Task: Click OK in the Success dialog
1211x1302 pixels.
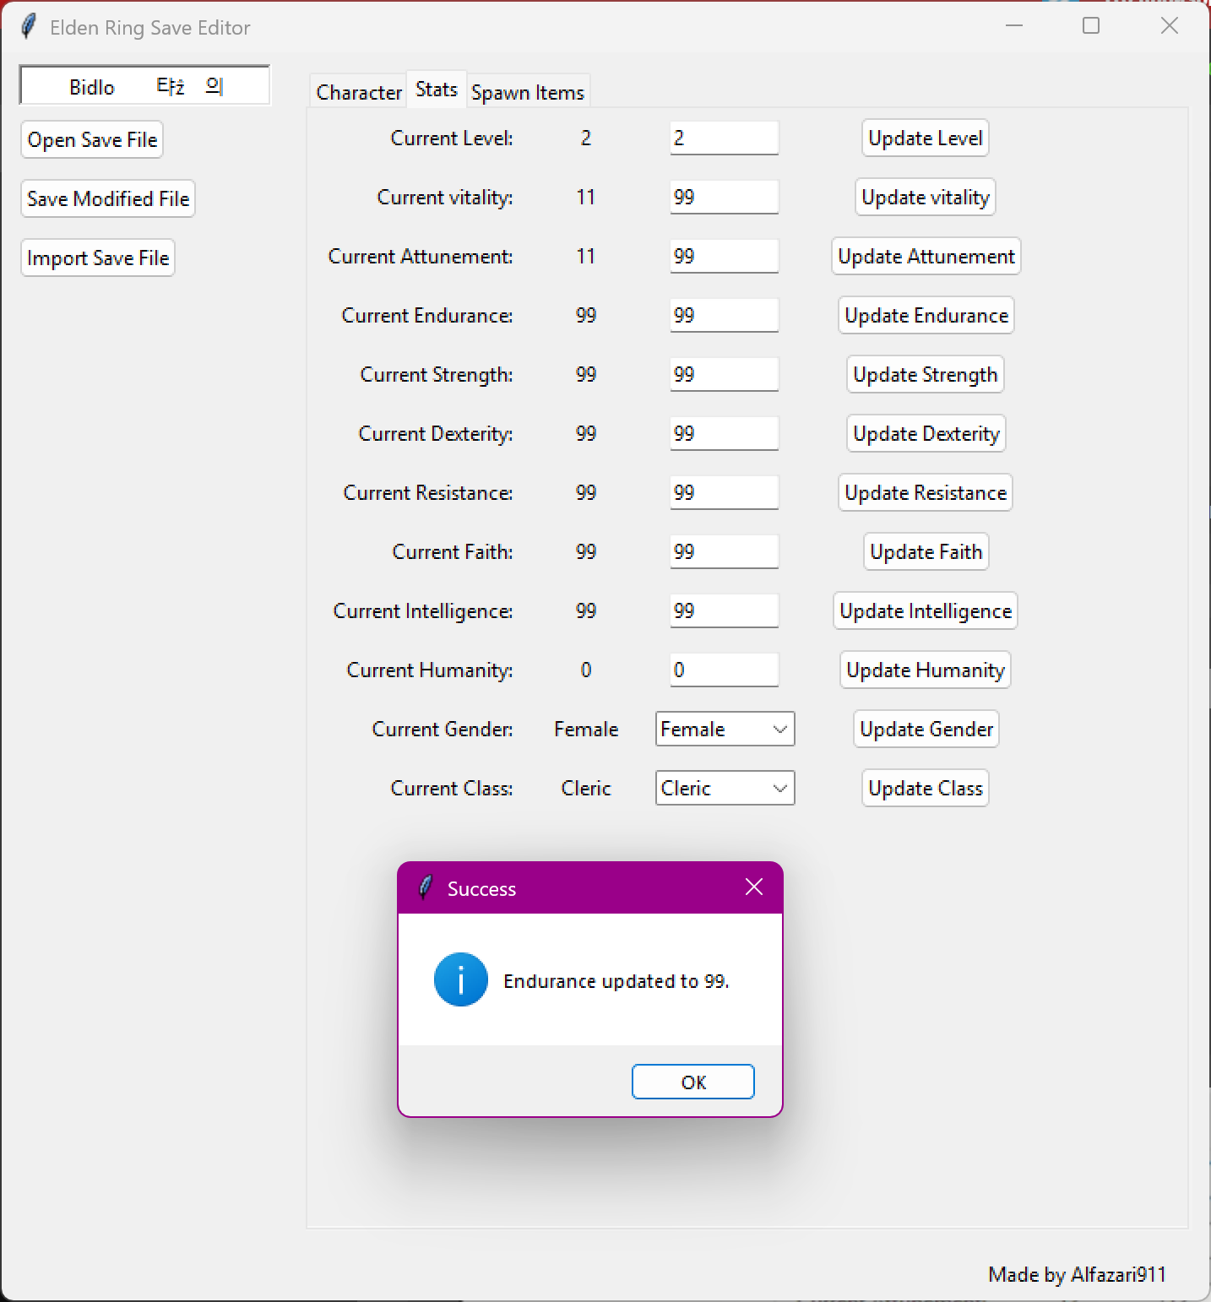Action: [693, 1082]
